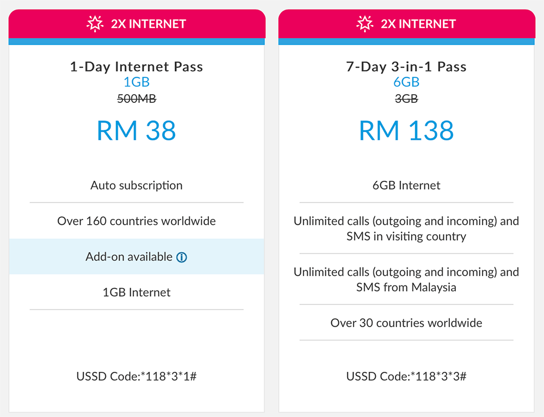
Task: Click the unlimited calls from Malaysia feature
Action: point(406,279)
